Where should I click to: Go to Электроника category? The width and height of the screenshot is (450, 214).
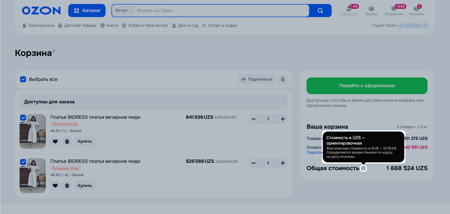(38, 26)
